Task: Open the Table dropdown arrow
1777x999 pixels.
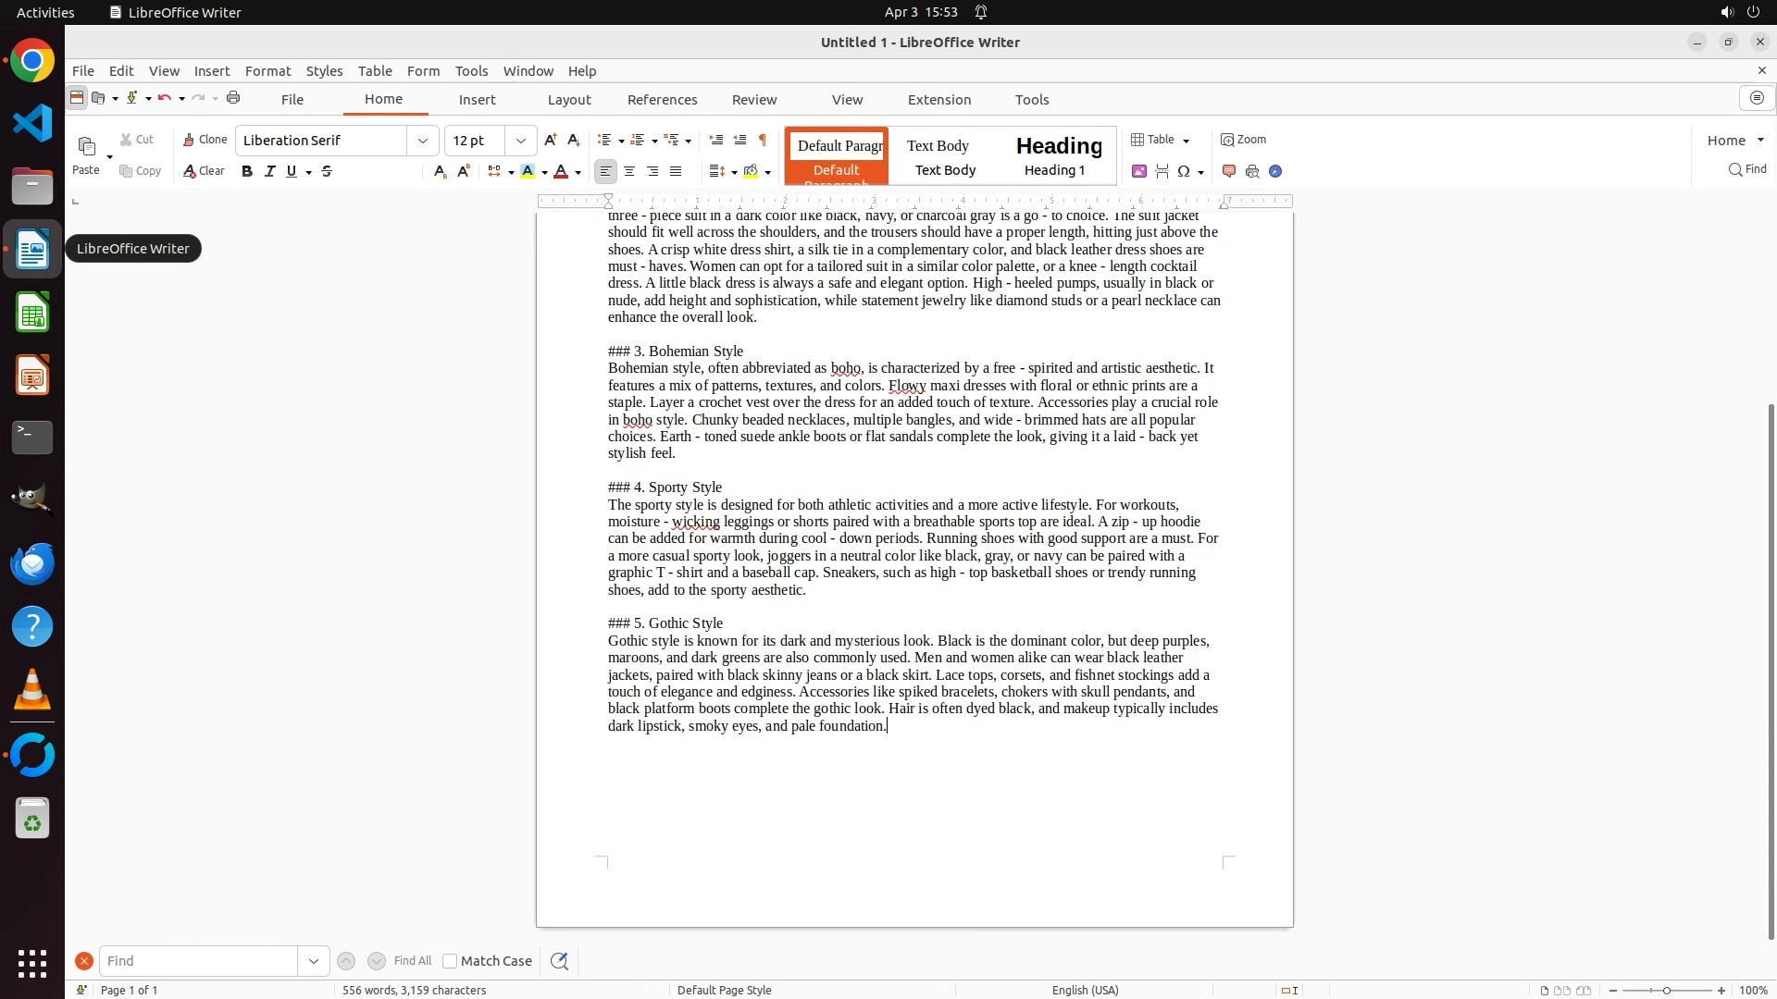Action: 1187,141
